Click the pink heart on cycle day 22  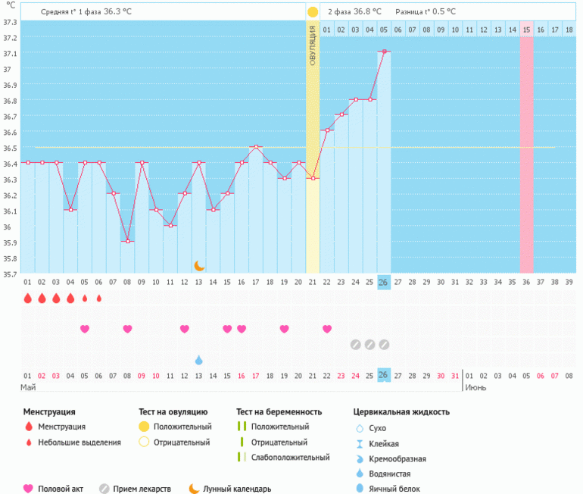pyautogui.click(x=327, y=329)
